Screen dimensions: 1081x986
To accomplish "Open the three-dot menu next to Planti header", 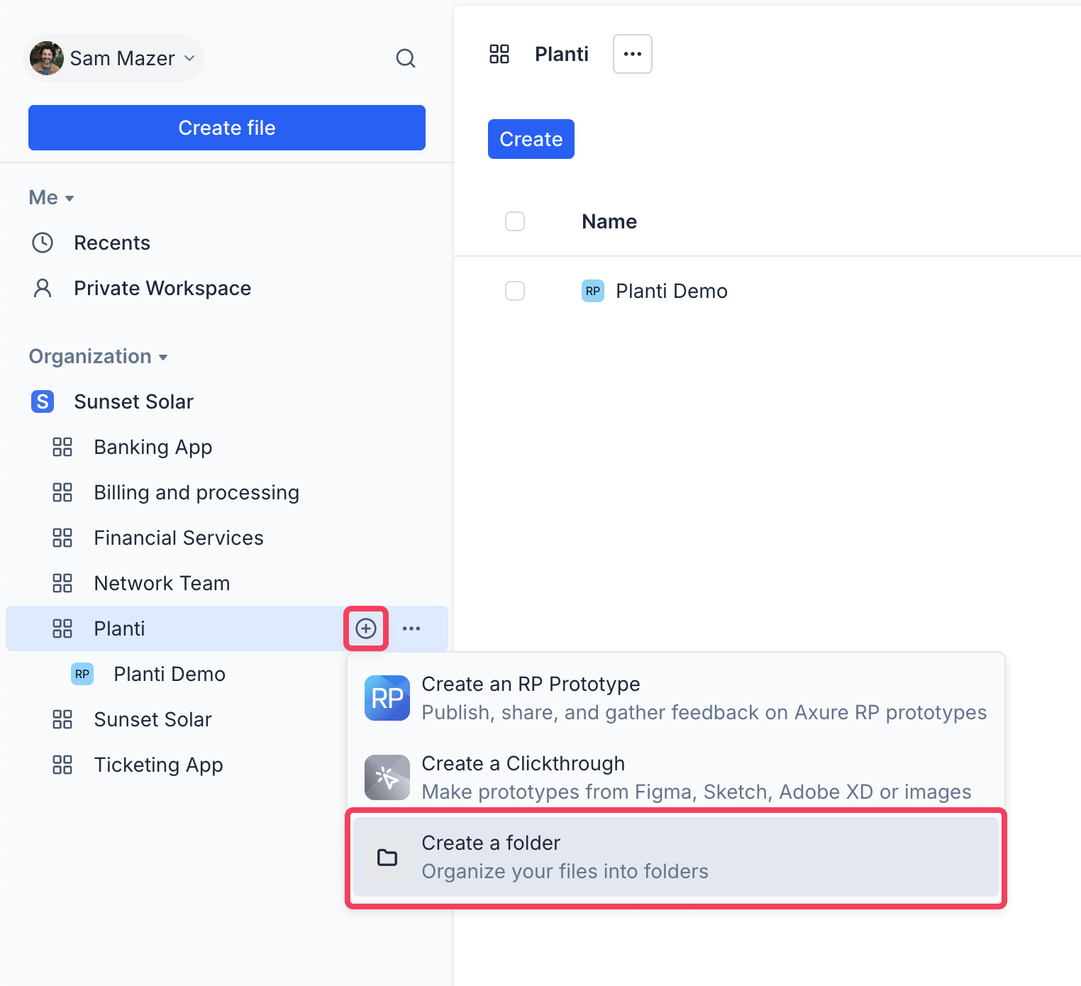I will coord(632,54).
